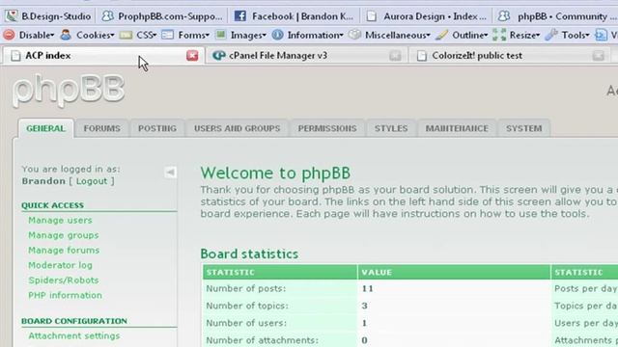
Task: Open the Resize dropdown menu
Action: click(517, 35)
